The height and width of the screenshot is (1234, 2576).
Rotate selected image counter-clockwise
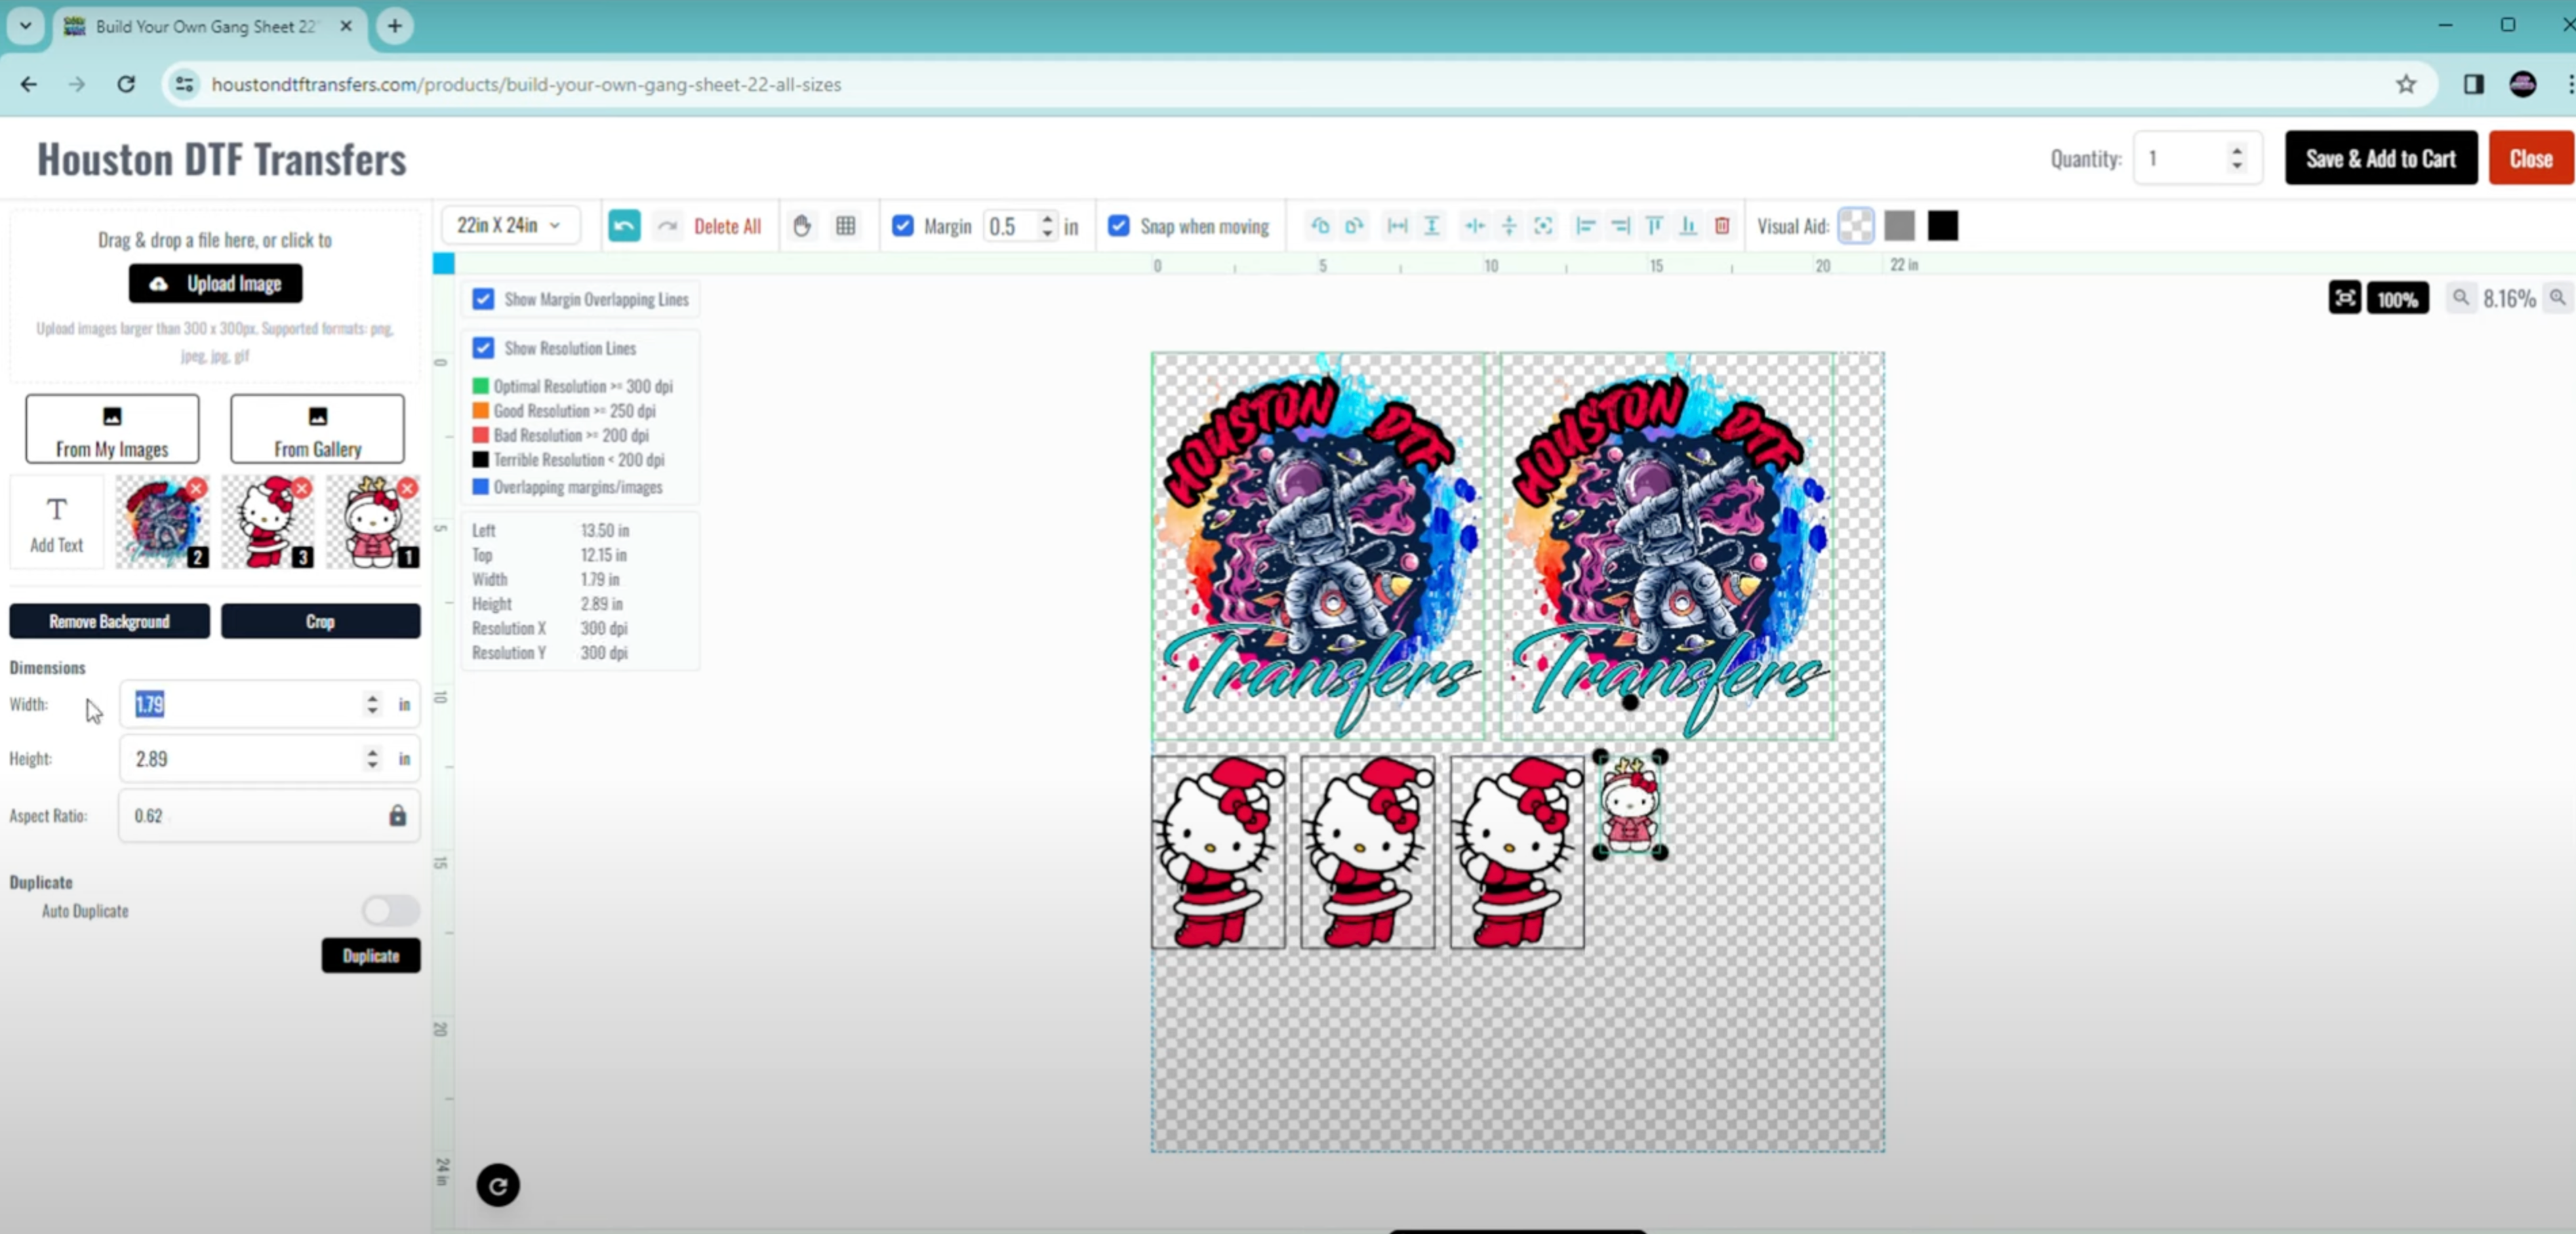tap(1320, 226)
